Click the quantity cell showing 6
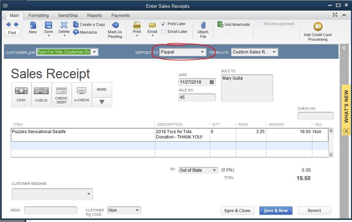 (223, 135)
